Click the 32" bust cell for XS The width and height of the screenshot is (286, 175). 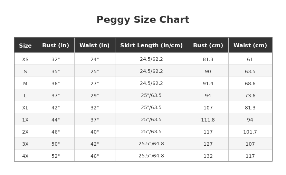[56, 59]
